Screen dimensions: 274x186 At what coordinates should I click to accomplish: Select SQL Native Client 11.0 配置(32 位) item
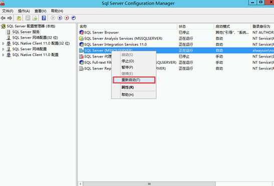pos(41,44)
